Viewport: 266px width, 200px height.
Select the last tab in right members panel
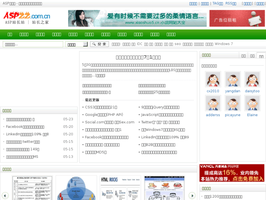[x=261, y=56]
